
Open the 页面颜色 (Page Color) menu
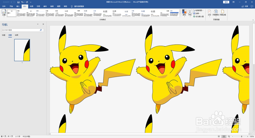[216, 13]
